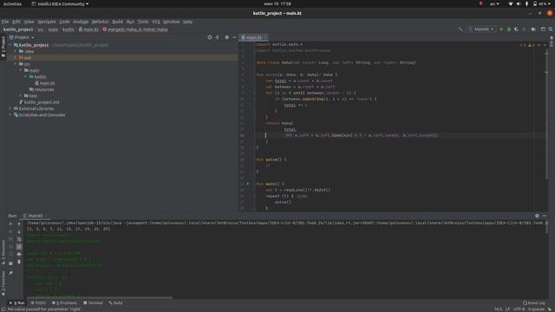Viewport: 555px width, 312px height.
Task: Expand External Libraries node
Action: point(10,108)
